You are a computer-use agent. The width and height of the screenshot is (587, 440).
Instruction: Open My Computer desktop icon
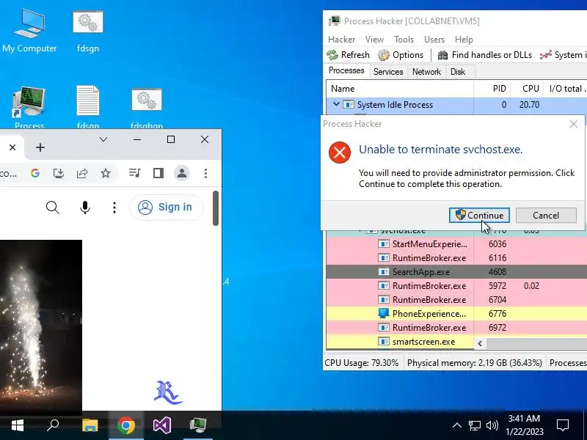click(29, 31)
